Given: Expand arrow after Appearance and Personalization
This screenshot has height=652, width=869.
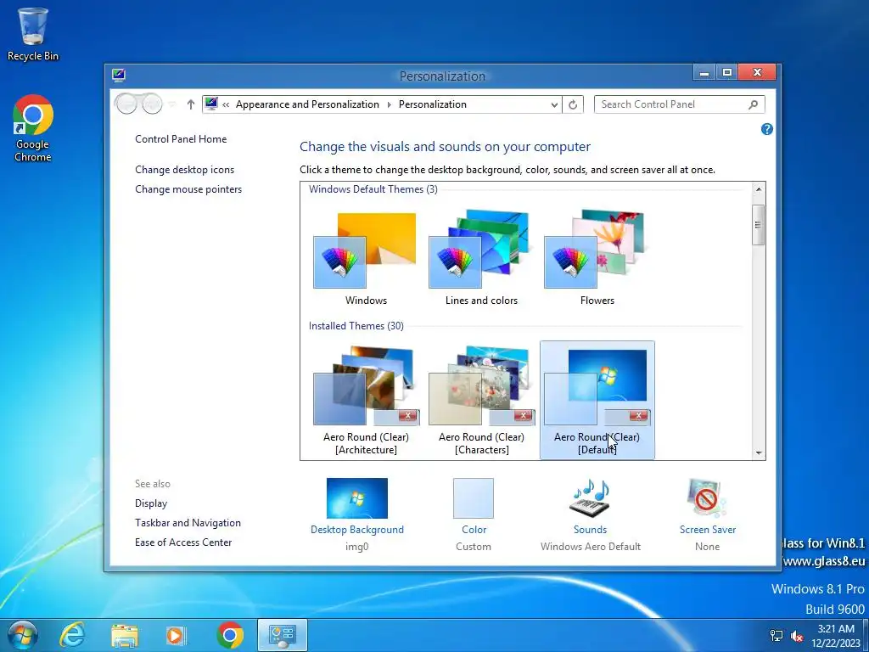Looking at the screenshot, I should coord(389,104).
